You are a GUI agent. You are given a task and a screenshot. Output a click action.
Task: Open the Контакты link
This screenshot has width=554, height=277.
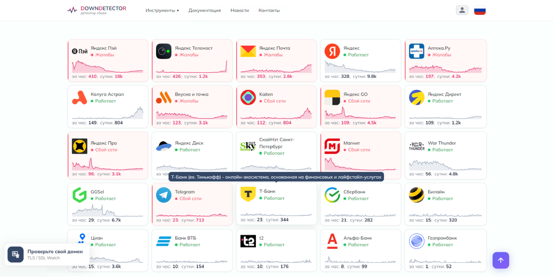tap(269, 10)
